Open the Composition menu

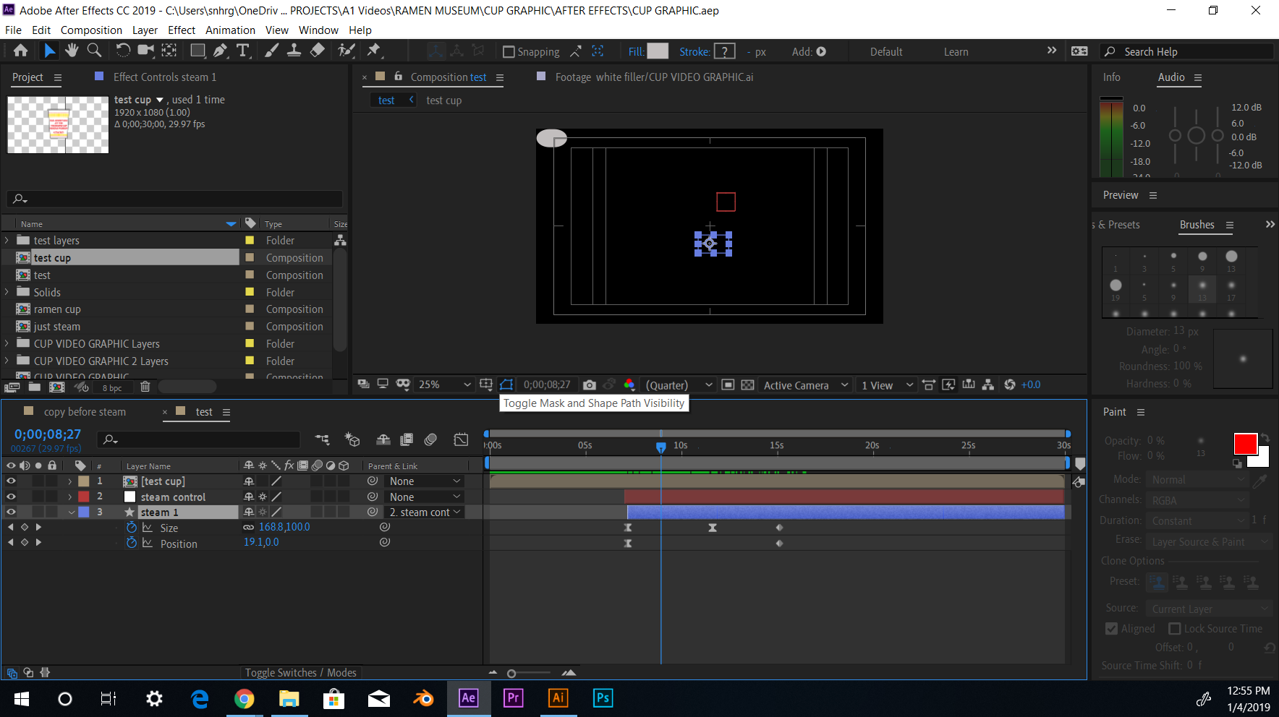[x=91, y=30]
